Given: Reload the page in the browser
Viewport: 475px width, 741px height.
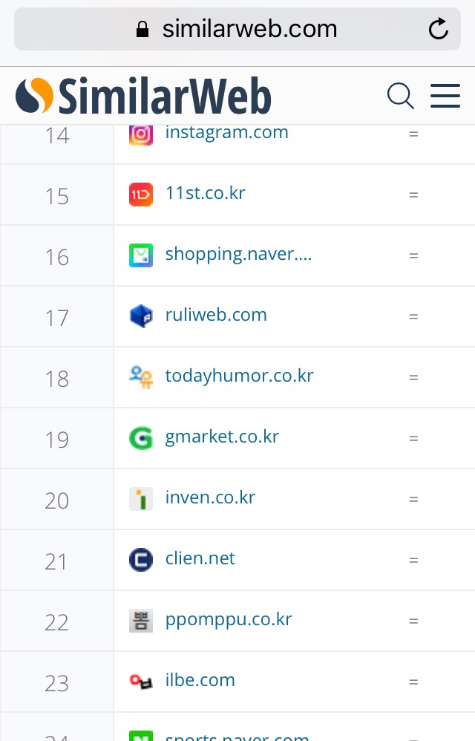Looking at the screenshot, I should [x=439, y=29].
